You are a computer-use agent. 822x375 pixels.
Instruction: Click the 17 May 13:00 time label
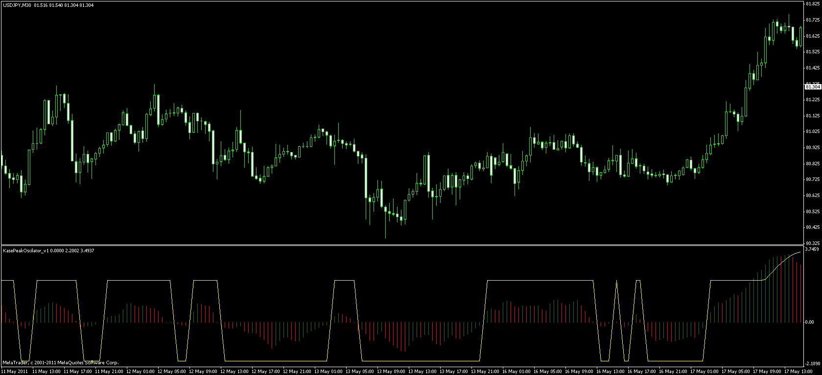point(799,372)
